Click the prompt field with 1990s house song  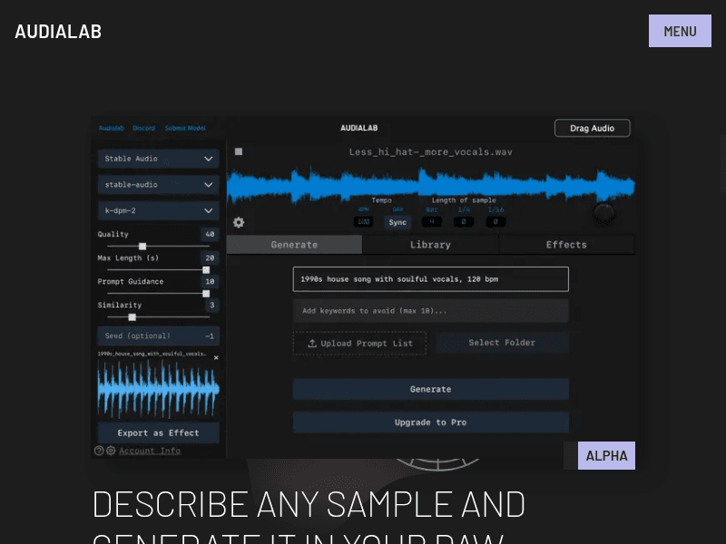click(x=430, y=279)
